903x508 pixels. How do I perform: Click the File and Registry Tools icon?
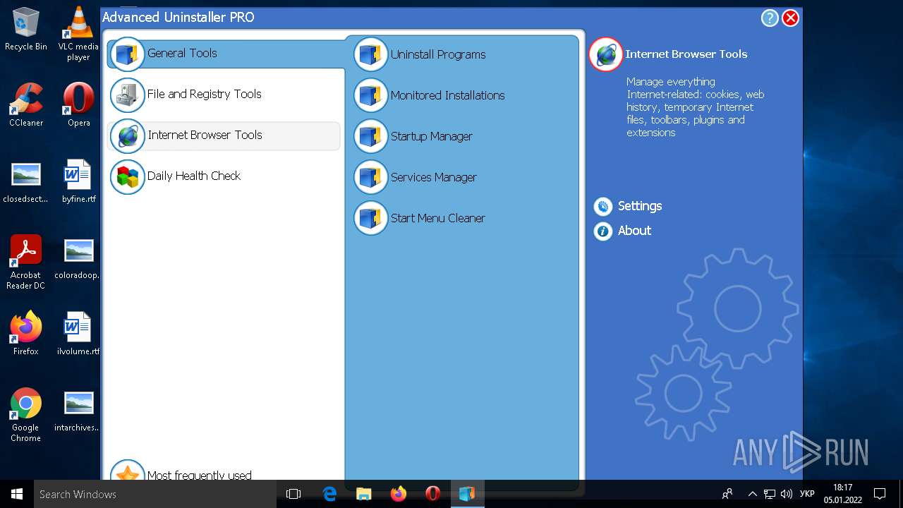click(x=128, y=95)
